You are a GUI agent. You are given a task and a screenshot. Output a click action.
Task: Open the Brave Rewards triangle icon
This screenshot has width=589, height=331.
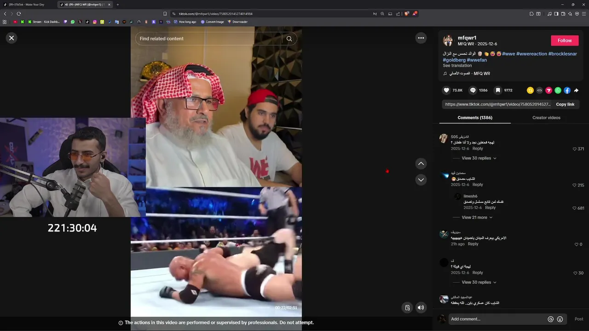click(414, 14)
